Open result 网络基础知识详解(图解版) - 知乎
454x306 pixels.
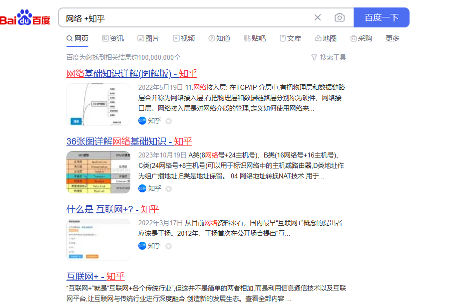tap(132, 74)
